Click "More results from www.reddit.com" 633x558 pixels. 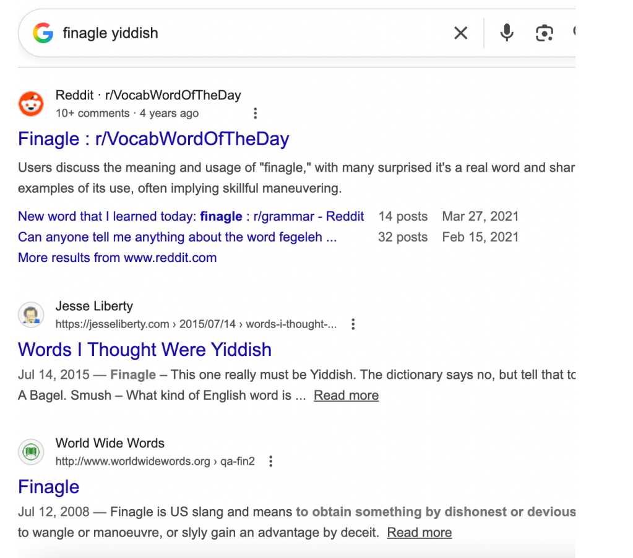tap(117, 258)
